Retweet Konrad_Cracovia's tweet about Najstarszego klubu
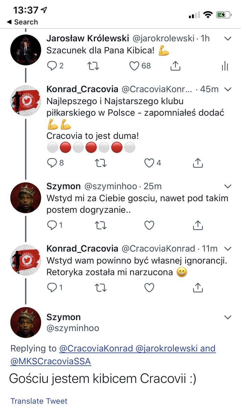241x414 pixels. tap(100, 162)
